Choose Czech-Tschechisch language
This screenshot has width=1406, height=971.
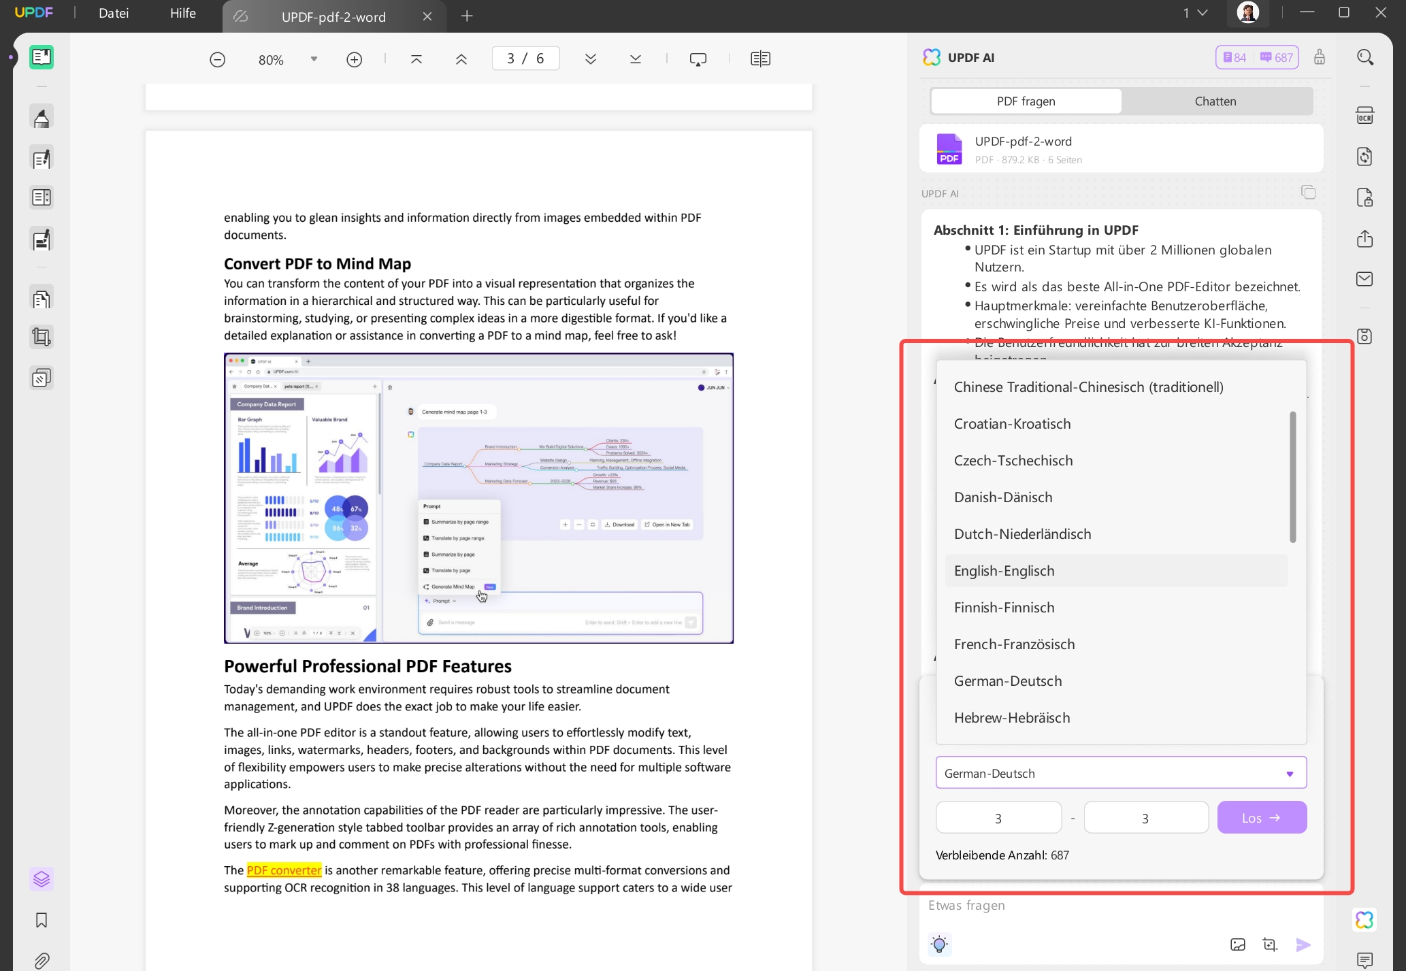1116,460
